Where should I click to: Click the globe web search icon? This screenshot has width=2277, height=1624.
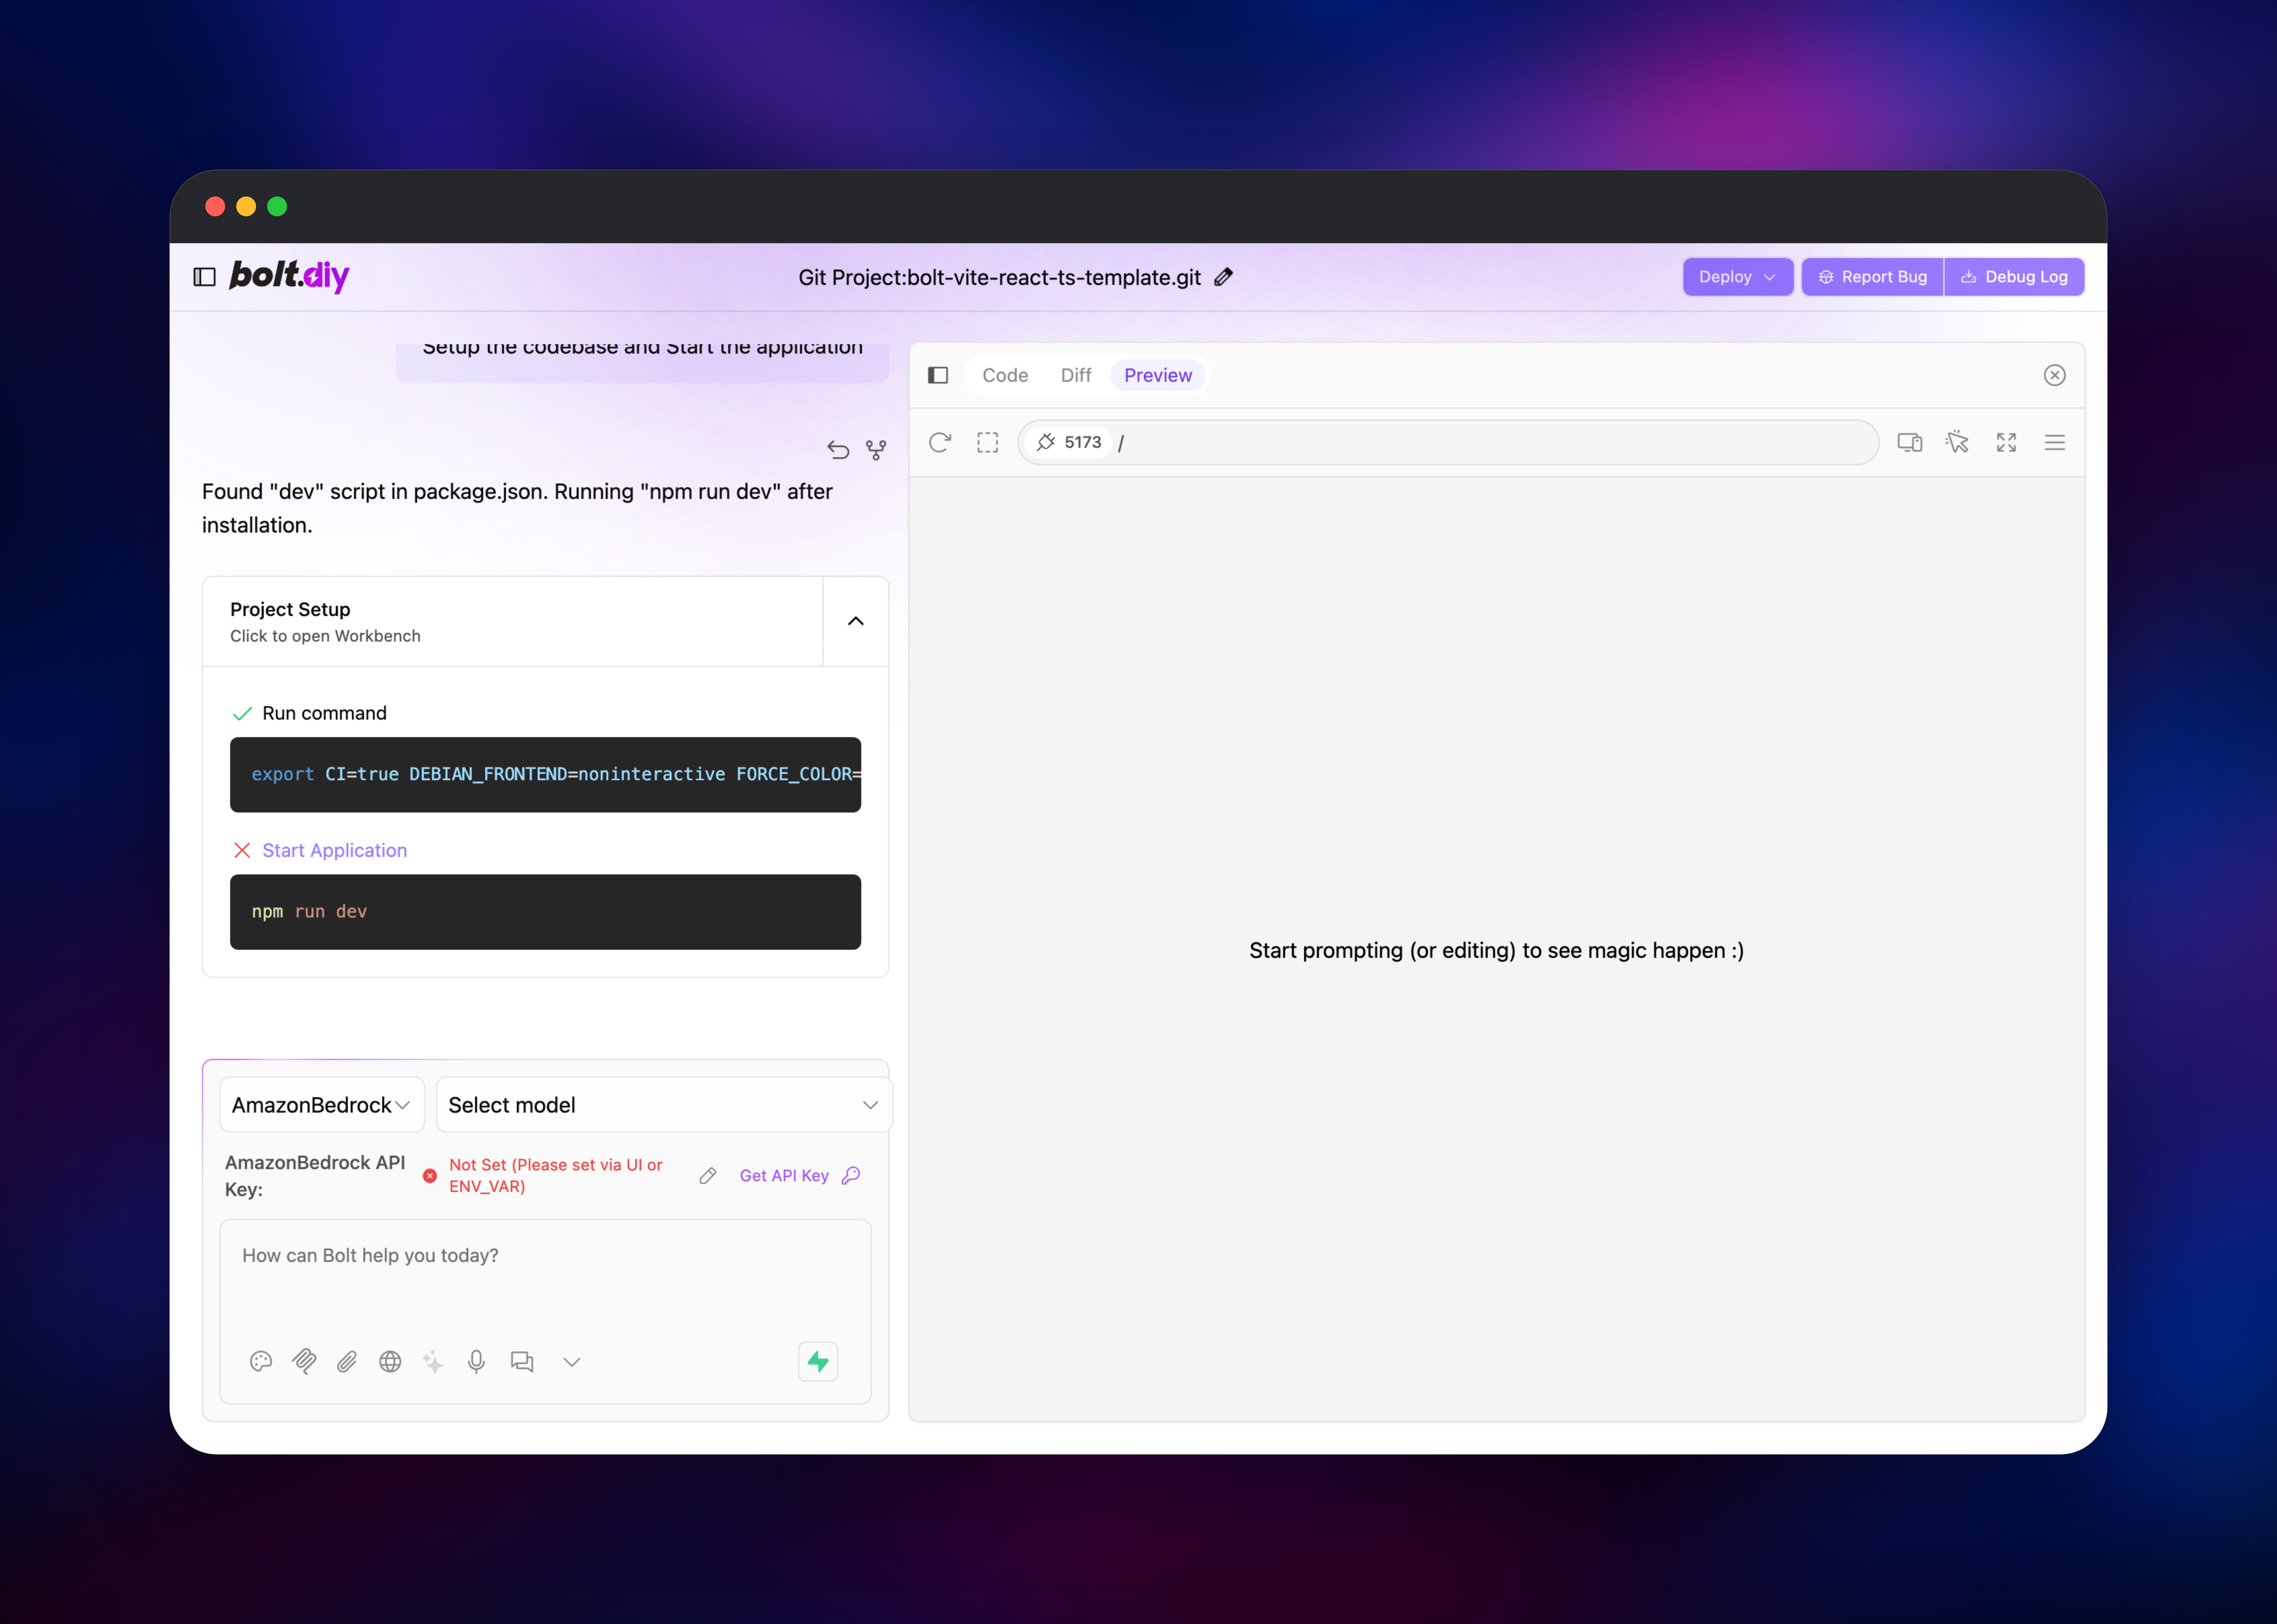coord(390,1362)
